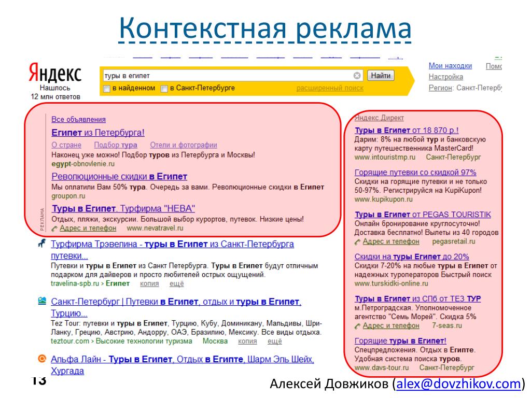Open 'Горящие путевки со скидкой 97%' ad
The width and height of the screenshot is (531, 398).
click(x=415, y=172)
